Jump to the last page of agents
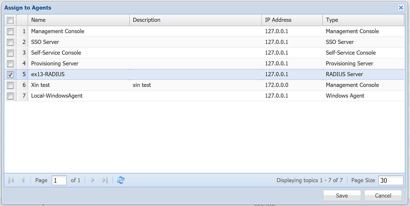This screenshot has width=410, height=206. 105,180
